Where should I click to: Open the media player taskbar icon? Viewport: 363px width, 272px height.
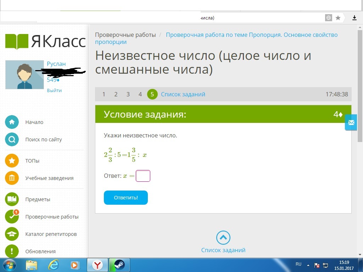pyautogui.click(x=75, y=265)
